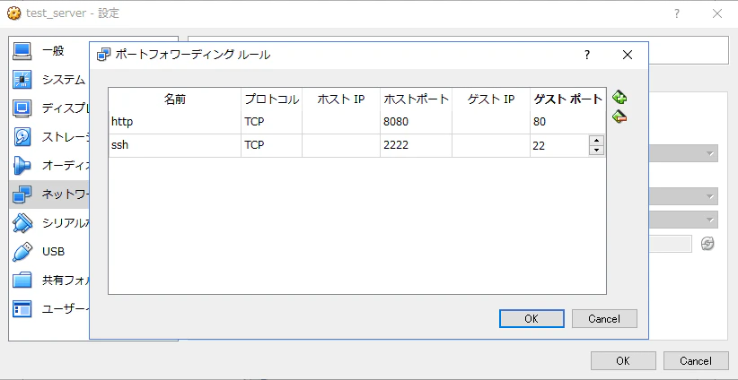Increase the ssh guest port value

coord(597,141)
